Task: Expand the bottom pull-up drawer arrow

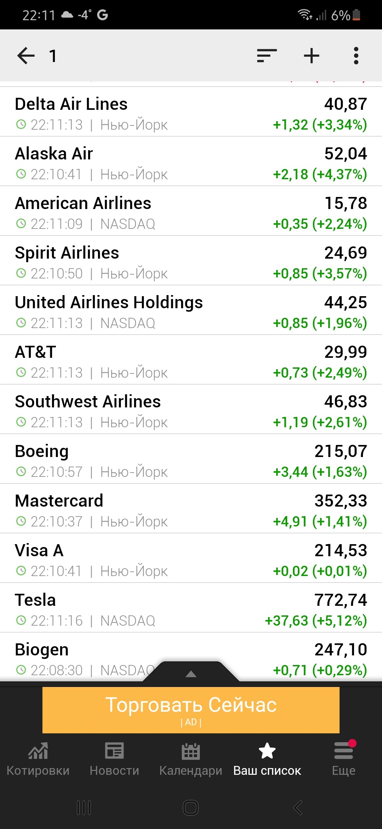Action: [191, 673]
